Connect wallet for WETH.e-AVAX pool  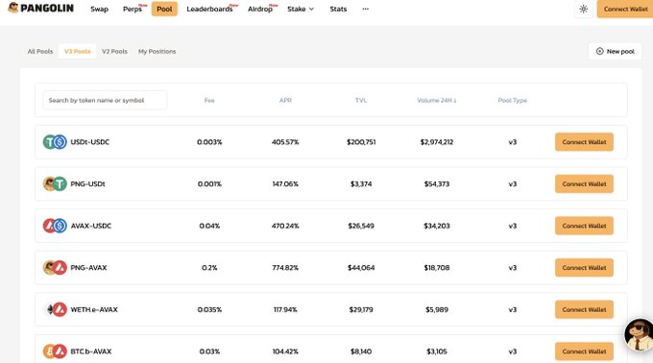click(584, 310)
